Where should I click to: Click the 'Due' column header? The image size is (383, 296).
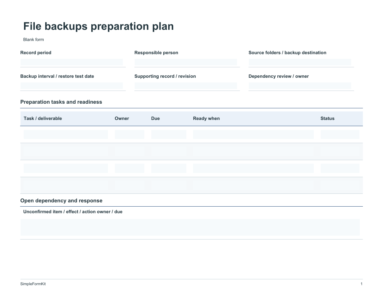(156, 118)
